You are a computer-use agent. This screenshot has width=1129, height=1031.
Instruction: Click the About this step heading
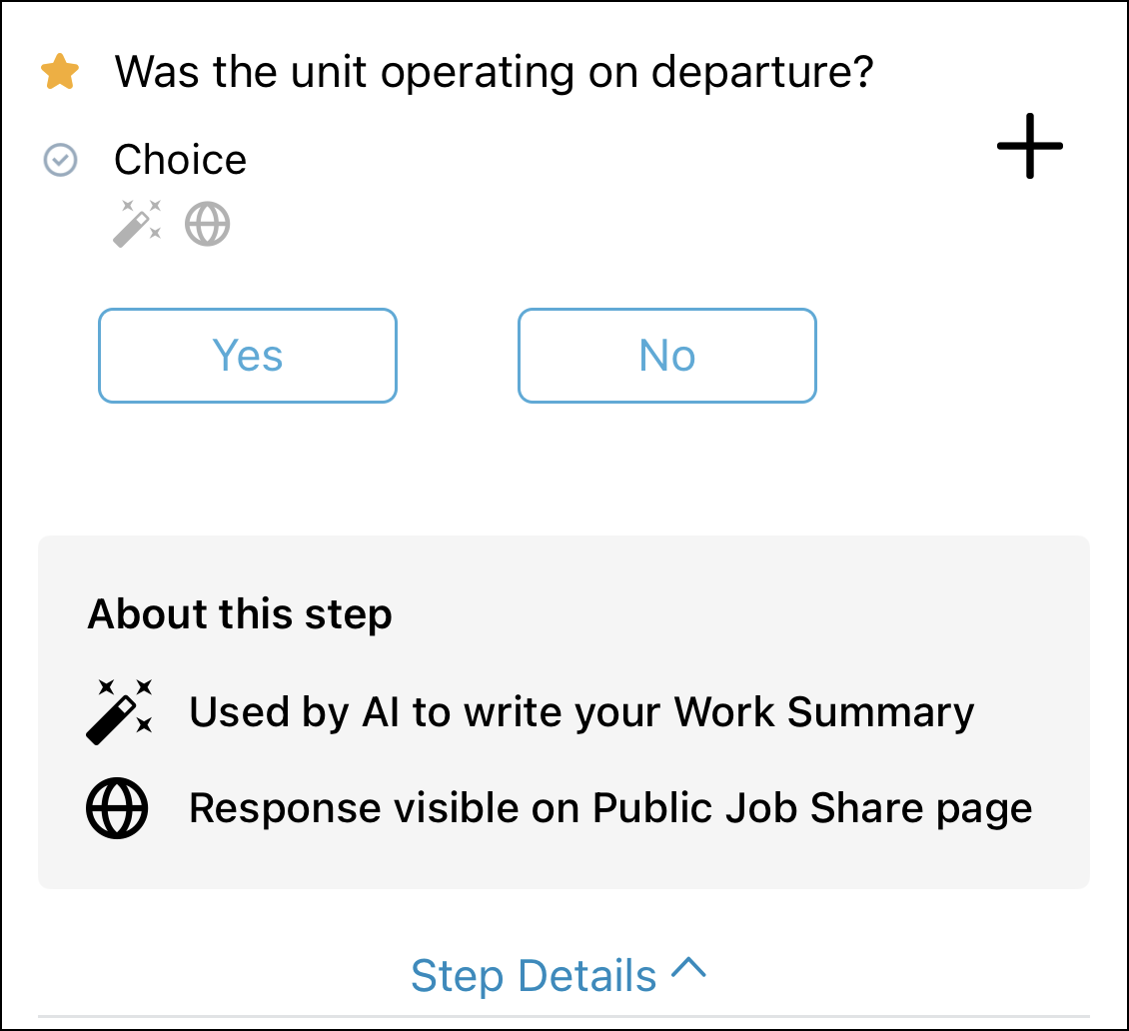(240, 614)
